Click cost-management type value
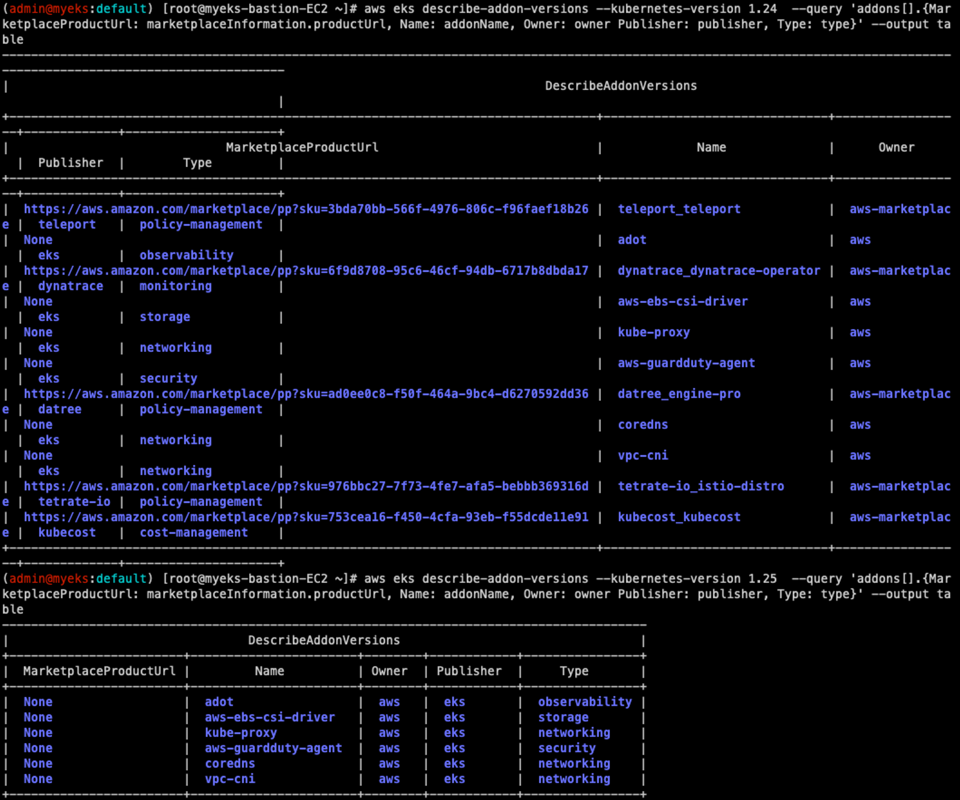This screenshot has width=960, height=800. (193, 533)
